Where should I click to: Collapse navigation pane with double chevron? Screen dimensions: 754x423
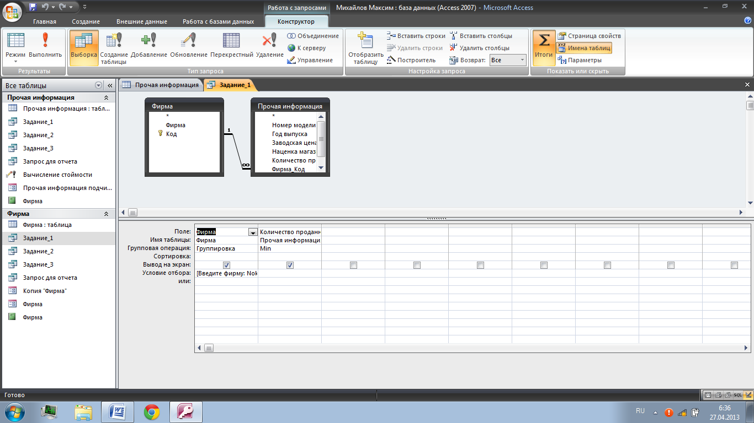pos(110,85)
